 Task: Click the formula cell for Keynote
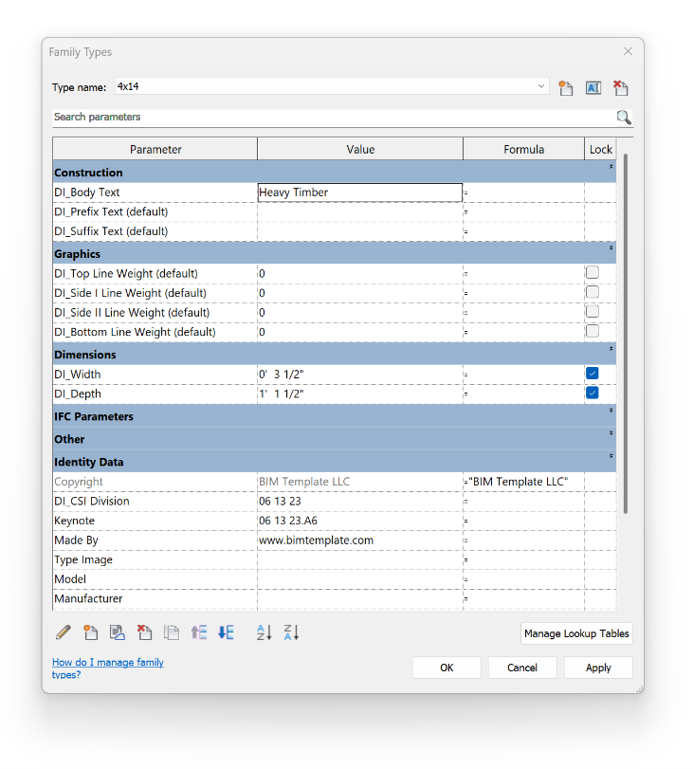(523, 521)
